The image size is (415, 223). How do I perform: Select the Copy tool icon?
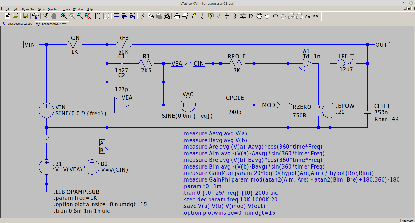pos(150,16)
